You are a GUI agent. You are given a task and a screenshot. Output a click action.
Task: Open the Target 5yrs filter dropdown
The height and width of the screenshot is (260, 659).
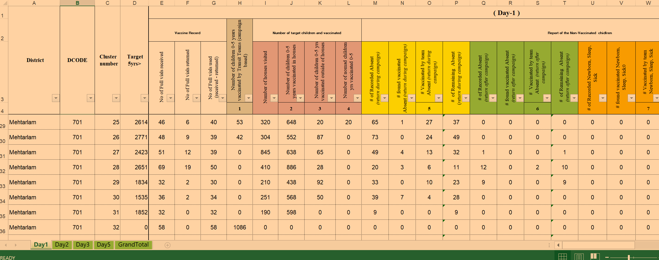point(144,98)
